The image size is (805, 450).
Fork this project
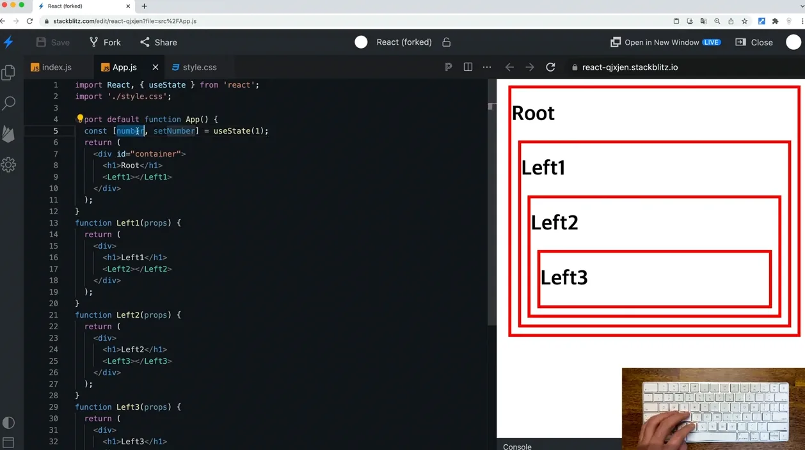(105, 42)
